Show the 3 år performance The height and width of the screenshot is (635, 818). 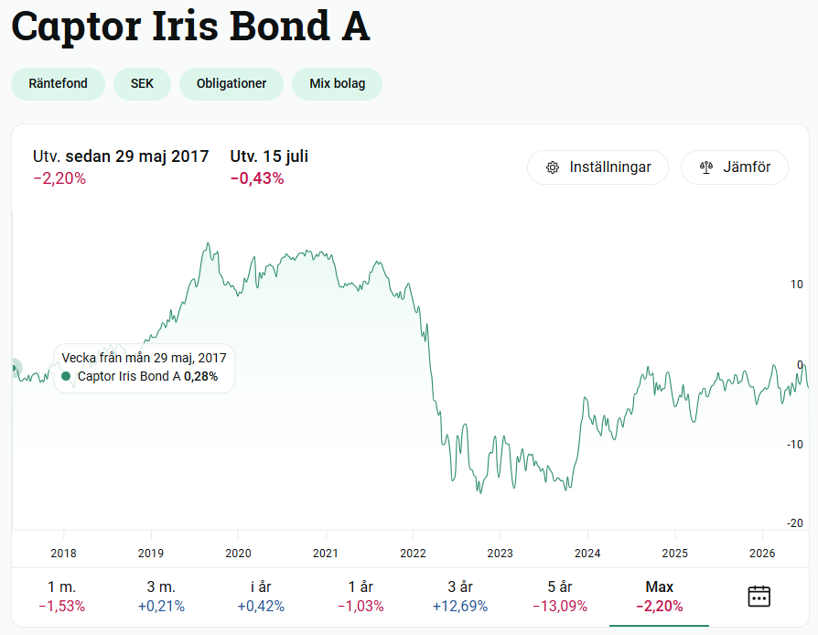click(460, 597)
